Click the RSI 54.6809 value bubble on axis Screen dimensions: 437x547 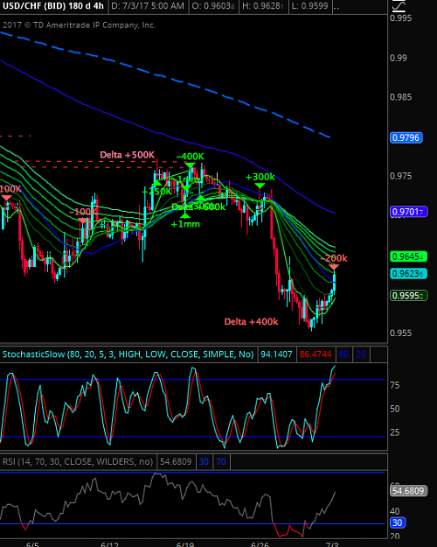pos(408,491)
